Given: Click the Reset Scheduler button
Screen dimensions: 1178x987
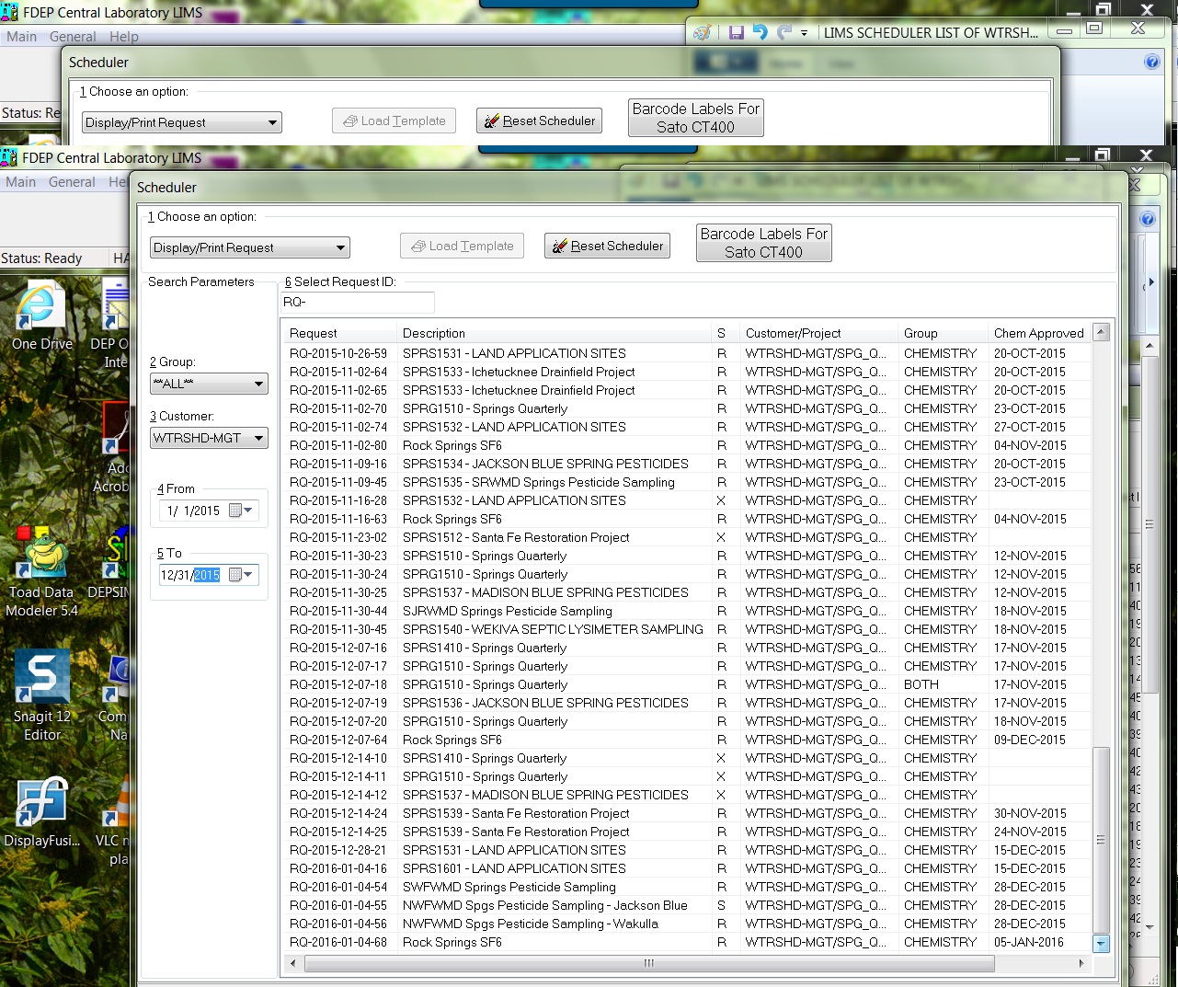Looking at the screenshot, I should pyautogui.click(x=607, y=246).
